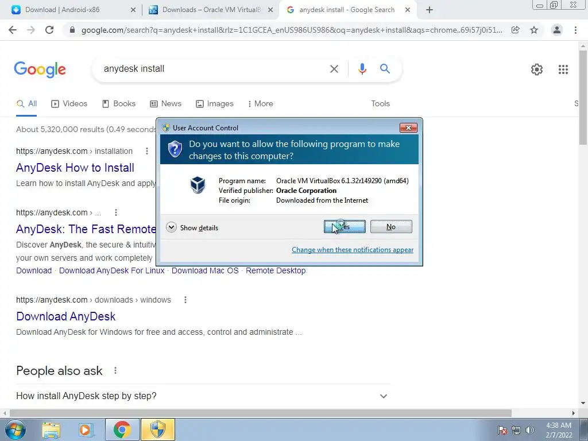
Task: Click the Download sitelink
Action: (x=34, y=270)
